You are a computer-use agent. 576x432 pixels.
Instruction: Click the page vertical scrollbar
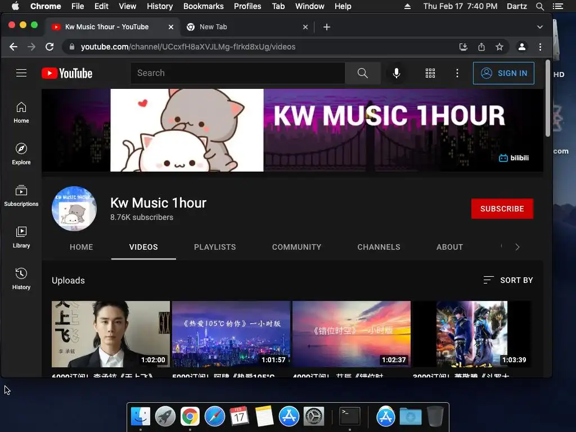(x=547, y=98)
